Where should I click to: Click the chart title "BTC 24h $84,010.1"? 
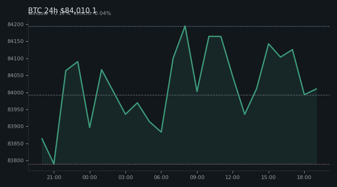click(62, 10)
